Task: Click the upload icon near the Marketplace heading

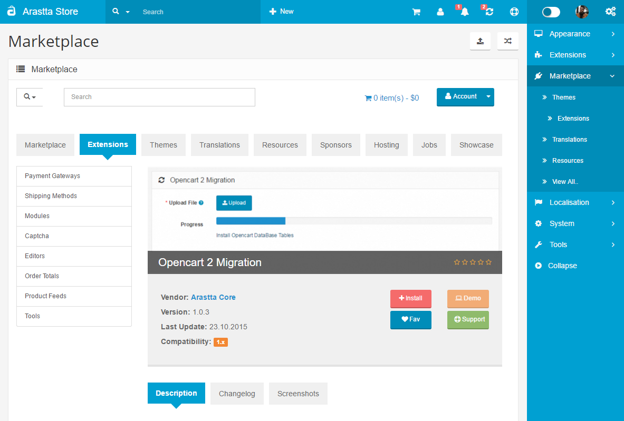Action: pyautogui.click(x=480, y=41)
